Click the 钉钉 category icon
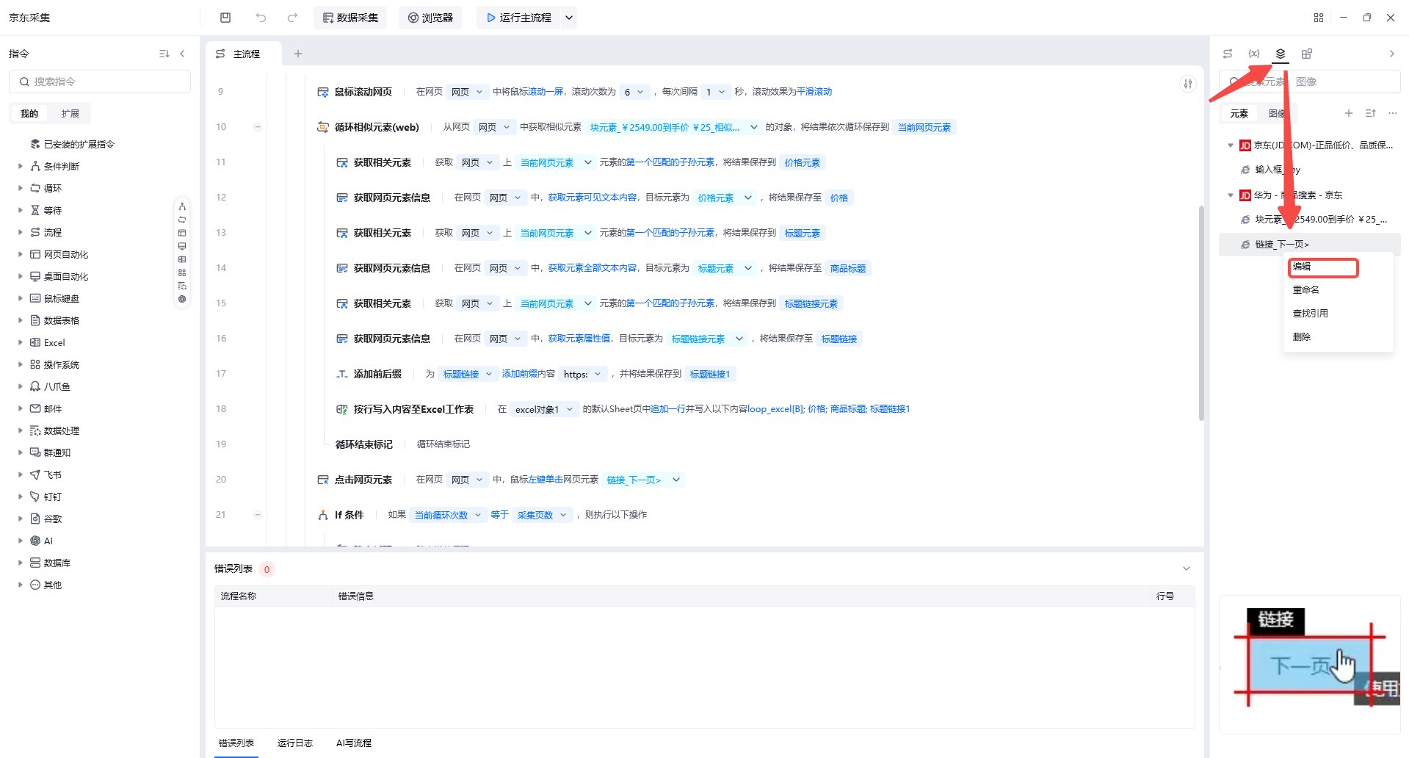The image size is (1409, 758). pos(35,497)
